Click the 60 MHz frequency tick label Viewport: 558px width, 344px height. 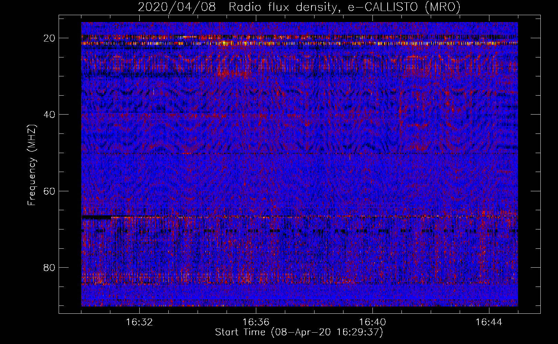(50, 191)
